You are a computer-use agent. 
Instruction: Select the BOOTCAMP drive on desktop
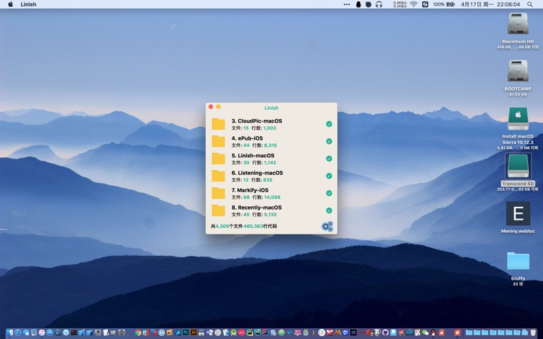518,71
